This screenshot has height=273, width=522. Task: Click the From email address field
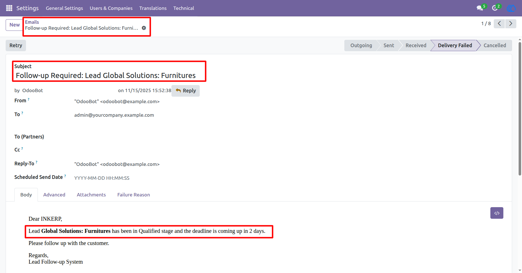click(117, 101)
